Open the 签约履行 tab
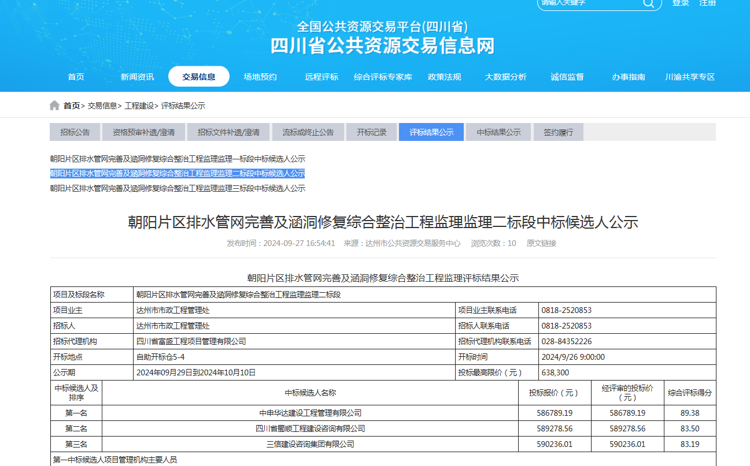The width and height of the screenshot is (750, 466). [558, 132]
